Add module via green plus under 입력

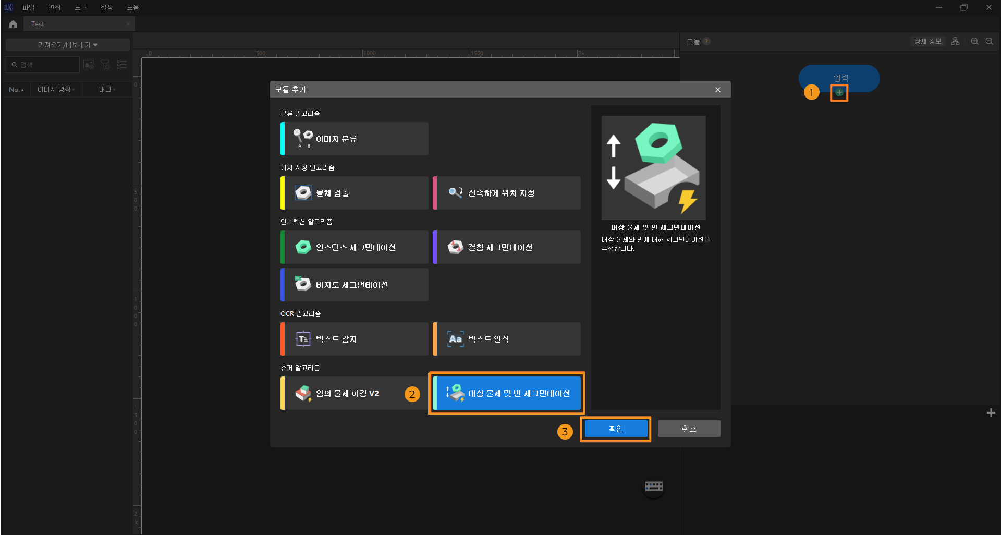[x=839, y=92]
